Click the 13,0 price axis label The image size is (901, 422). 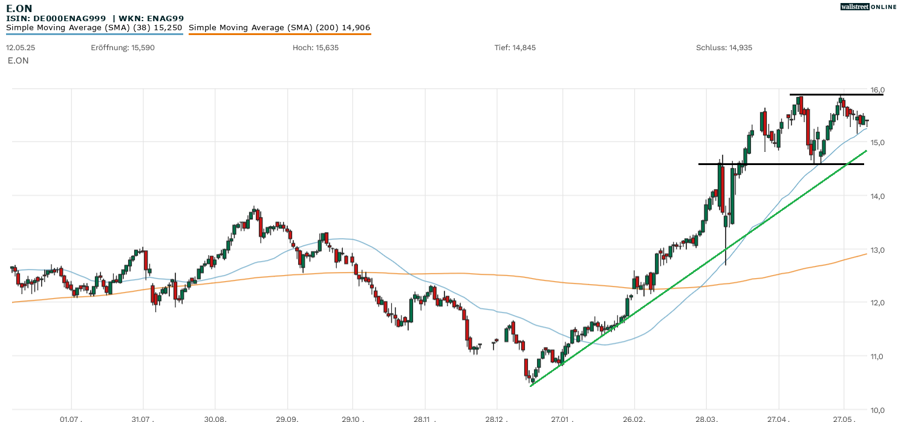(877, 250)
